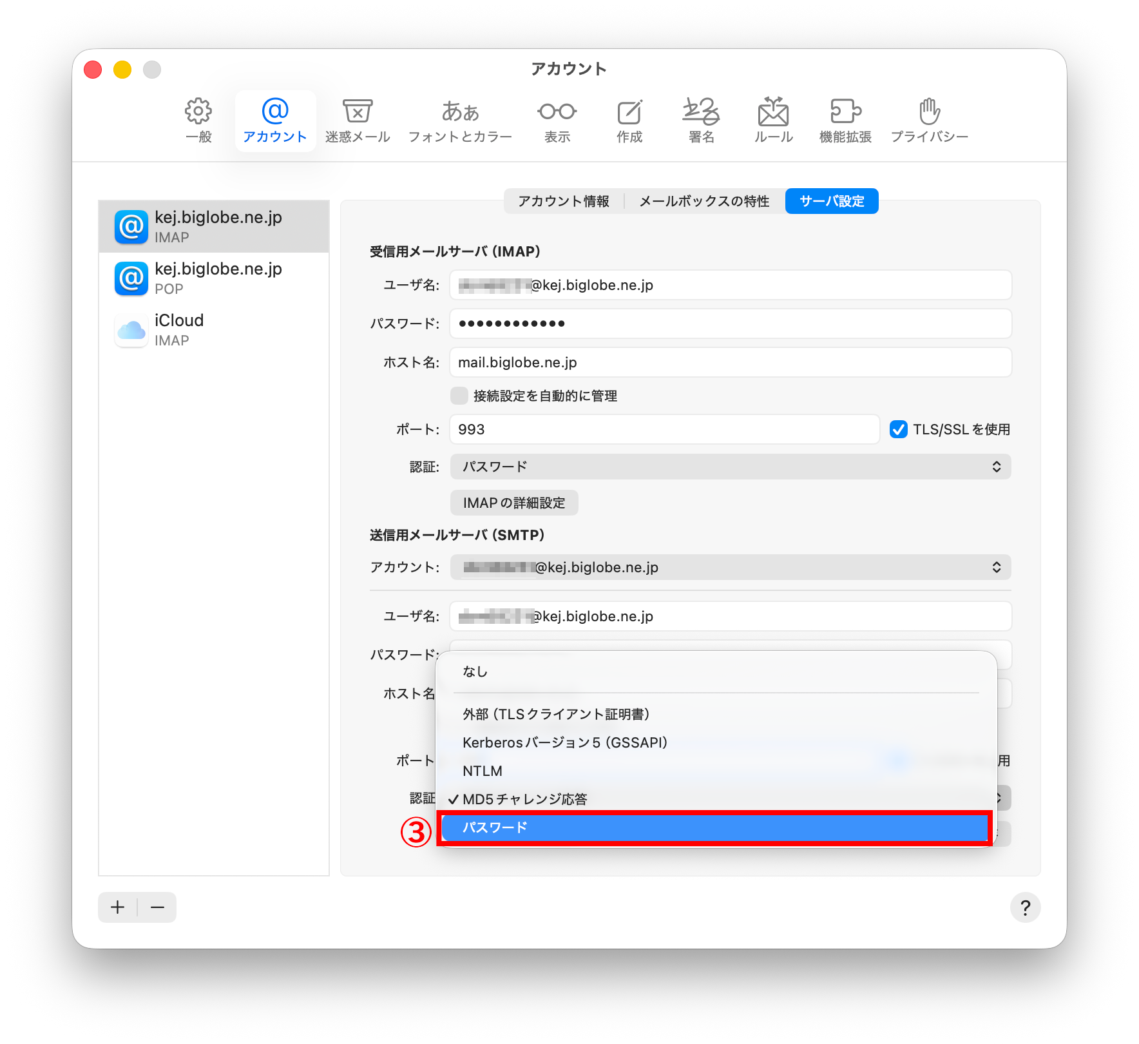This screenshot has height=1044, width=1139.
Task: Select the iCloud IMAP account
Action: (214, 330)
